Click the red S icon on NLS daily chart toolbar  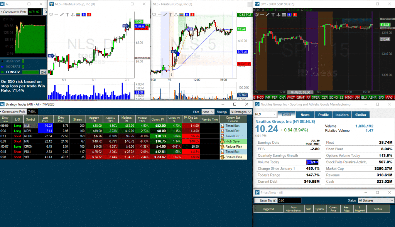click(x=89, y=15)
